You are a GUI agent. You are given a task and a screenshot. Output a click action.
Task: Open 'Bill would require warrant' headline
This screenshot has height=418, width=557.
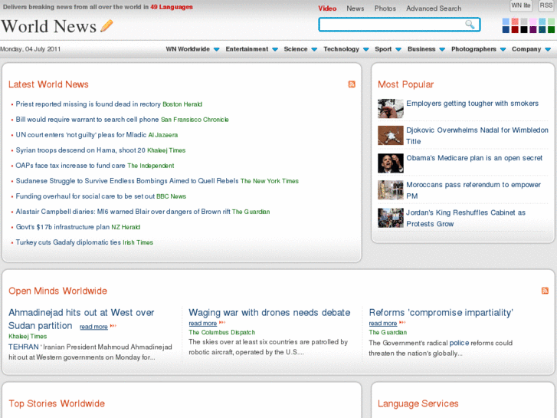click(x=87, y=120)
